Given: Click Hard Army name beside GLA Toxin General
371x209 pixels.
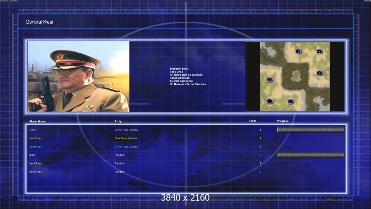Looking at the screenshot, I should (35, 138).
